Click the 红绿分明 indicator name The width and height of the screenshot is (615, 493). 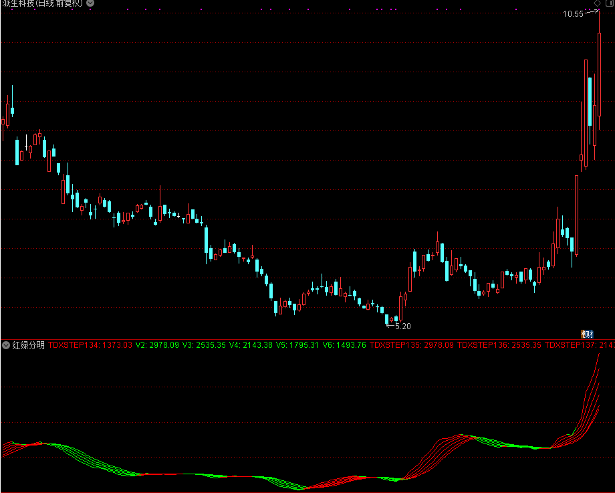[x=29, y=345]
